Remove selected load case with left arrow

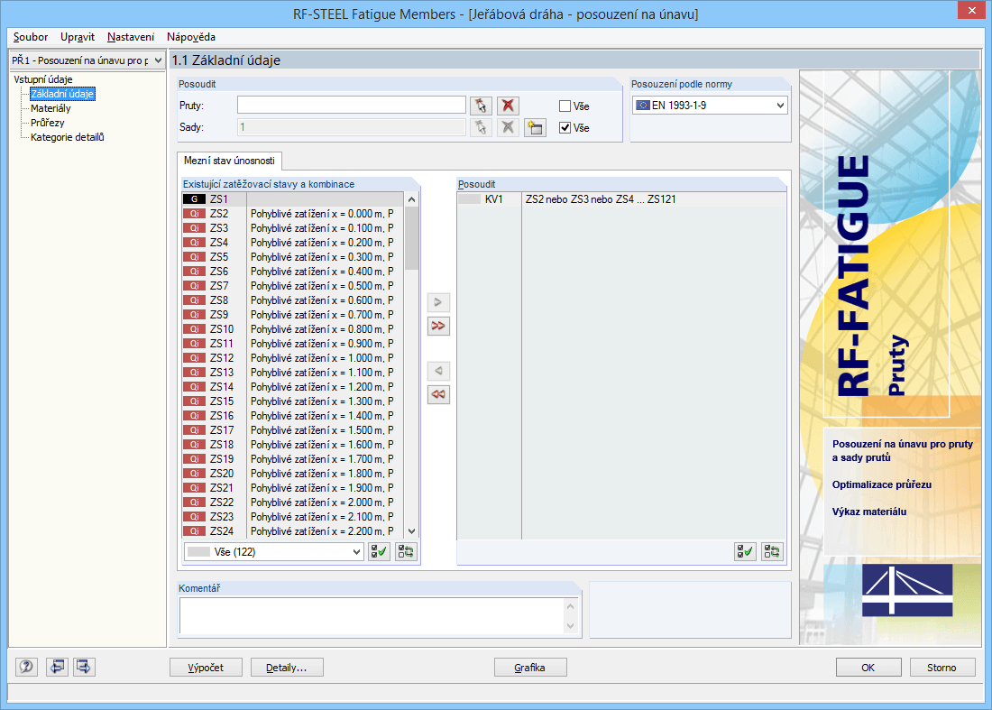click(437, 371)
